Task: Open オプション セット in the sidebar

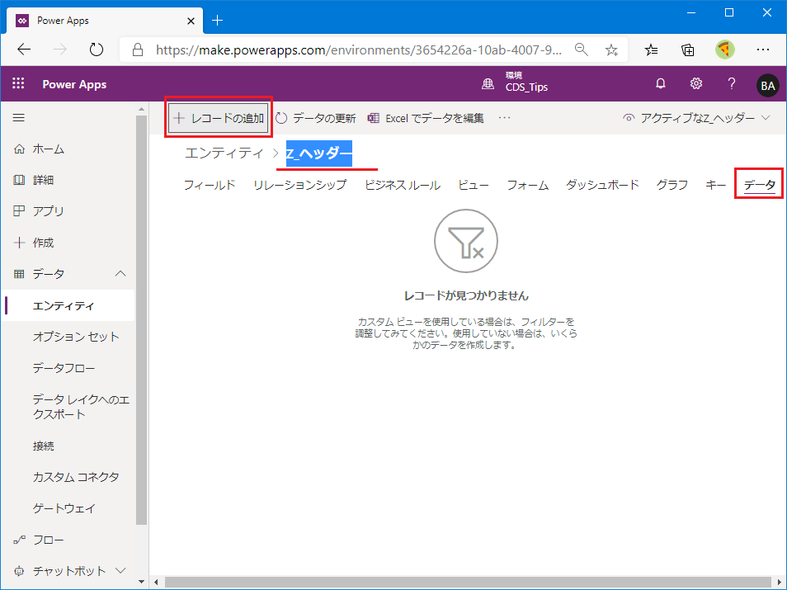Action: tap(76, 337)
